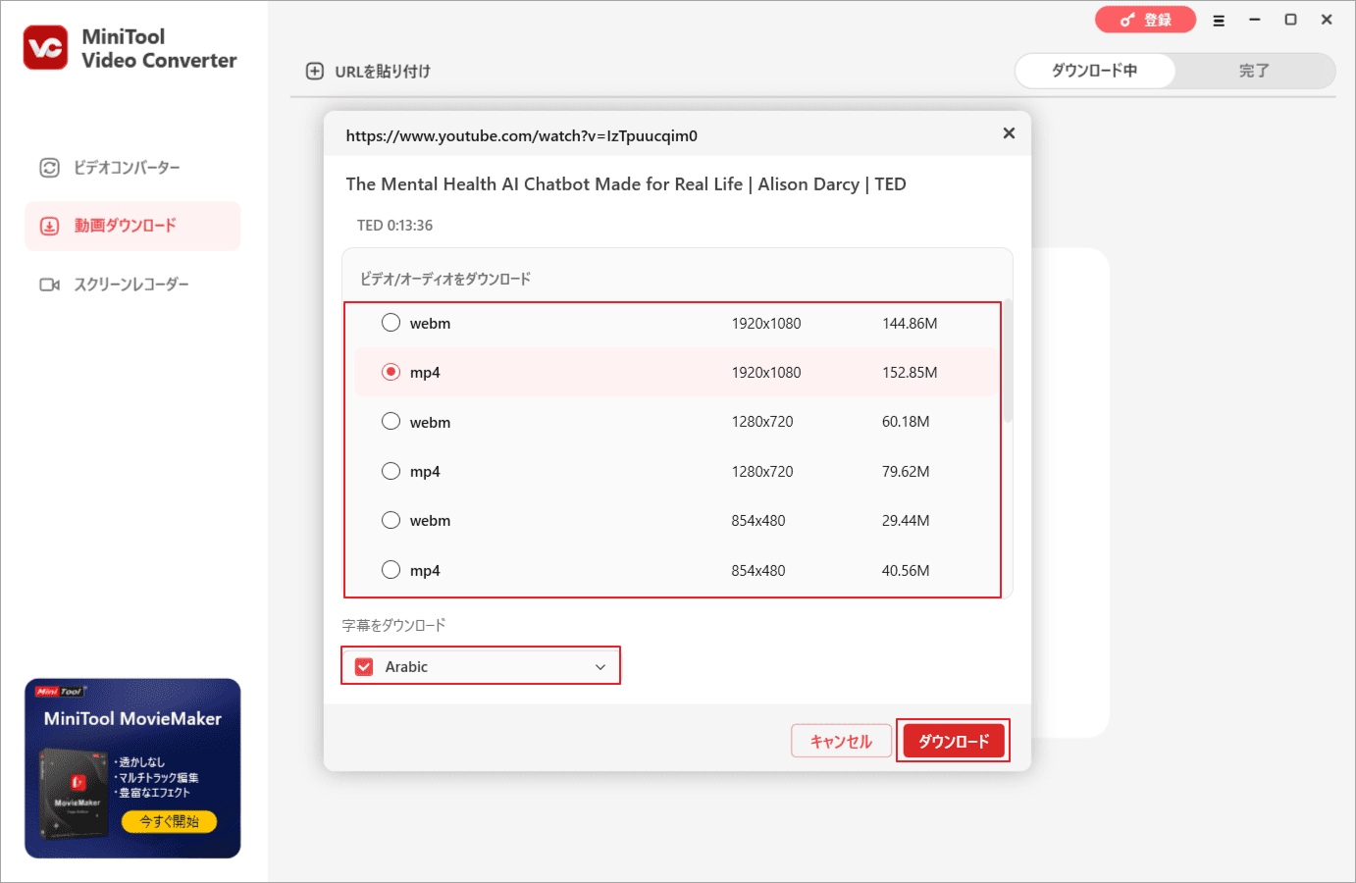This screenshot has height=883, width=1356.
Task: Click the MiniTool Video Converter logo icon
Action: [x=45, y=48]
